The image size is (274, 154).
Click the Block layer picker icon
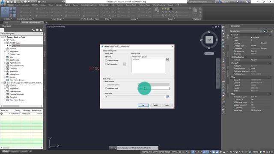point(167,97)
